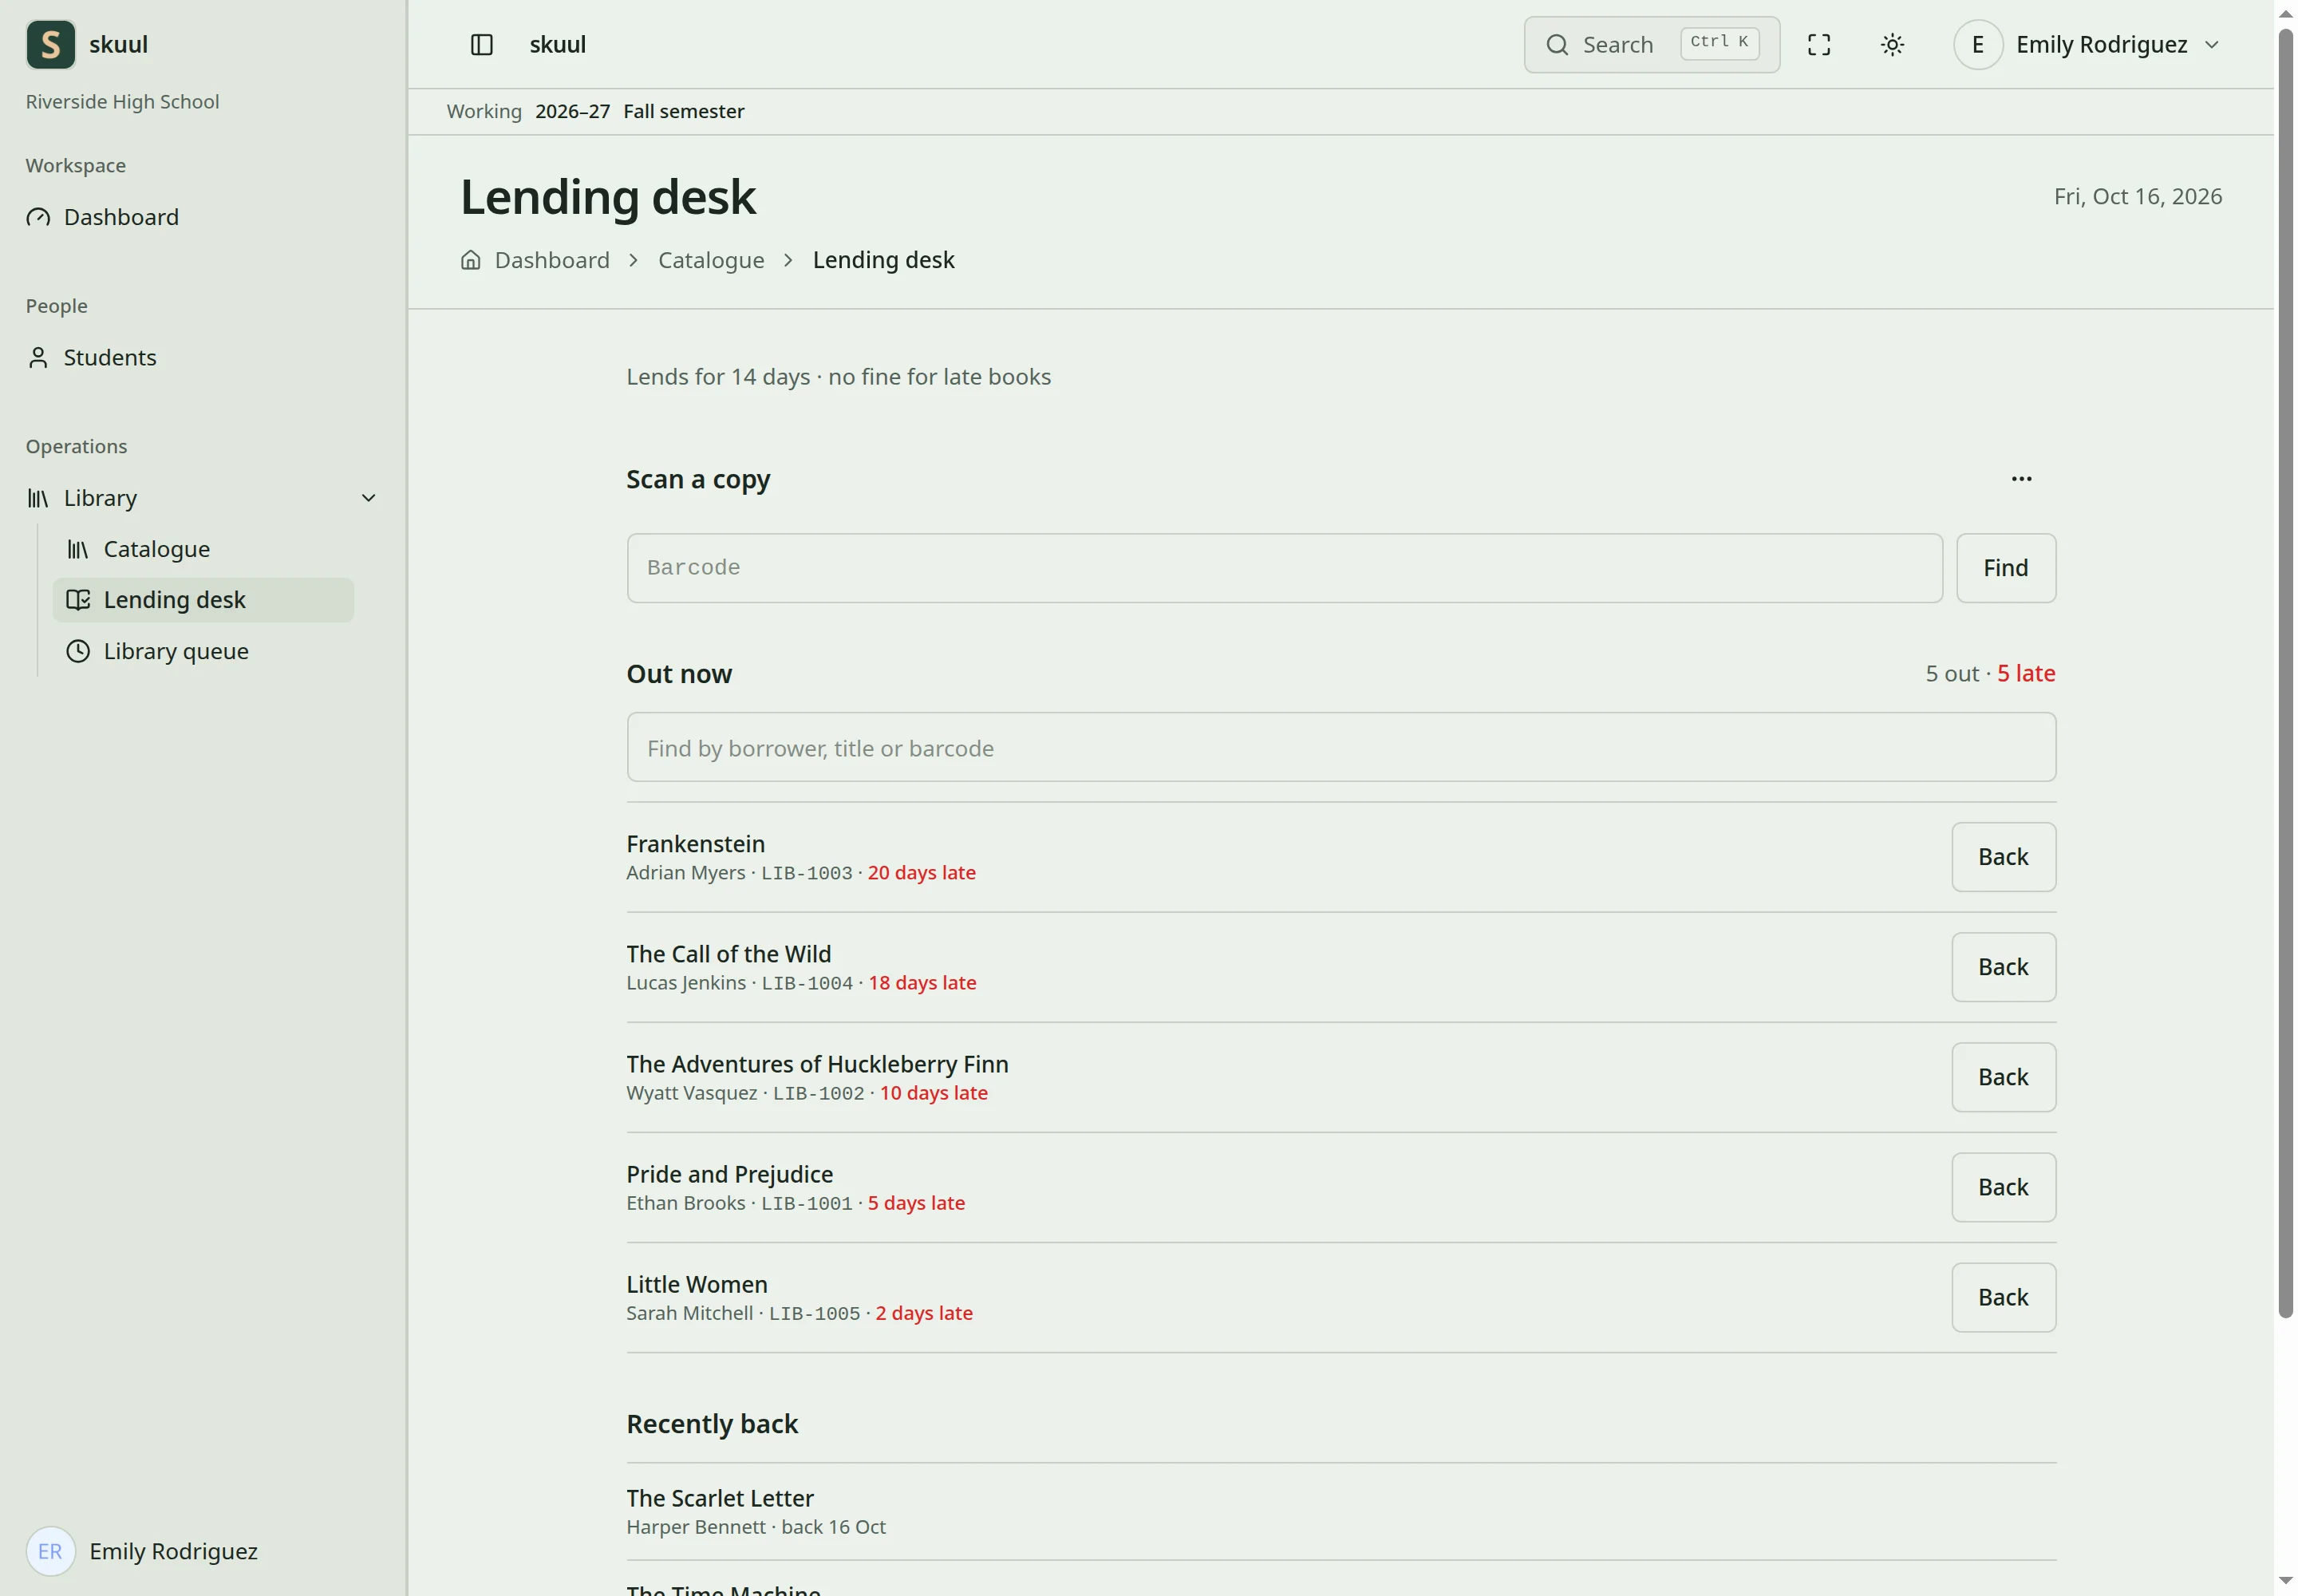Click the LIB-1004 barcode text
2298x1596 pixels.
pyautogui.click(x=807, y=983)
